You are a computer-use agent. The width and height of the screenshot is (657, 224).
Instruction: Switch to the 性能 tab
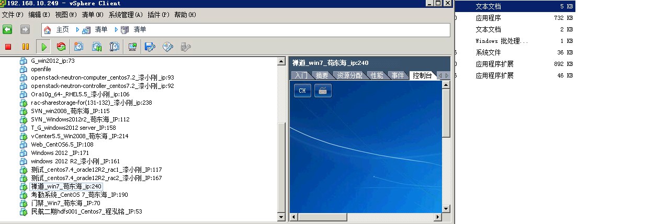tap(377, 75)
